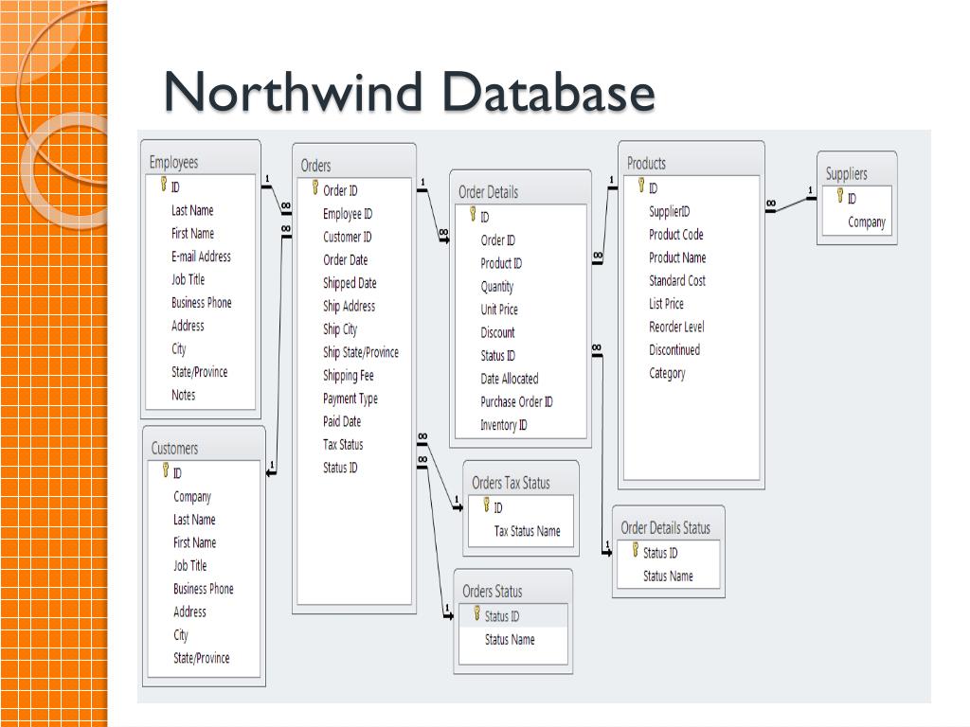Image resolution: width=970 pixels, height=727 pixels.
Task: Click Discount field in Order Details
Action: [497, 332]
